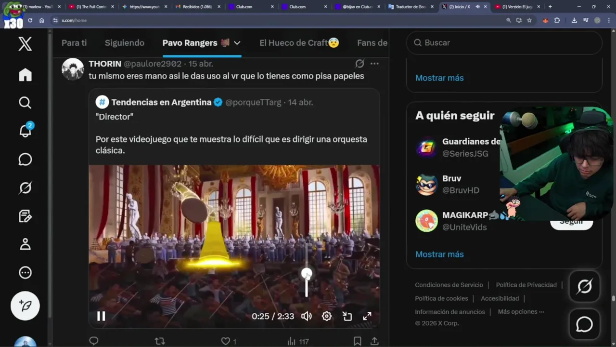Click the page vertical scrollbar thumb

point(614,298)
